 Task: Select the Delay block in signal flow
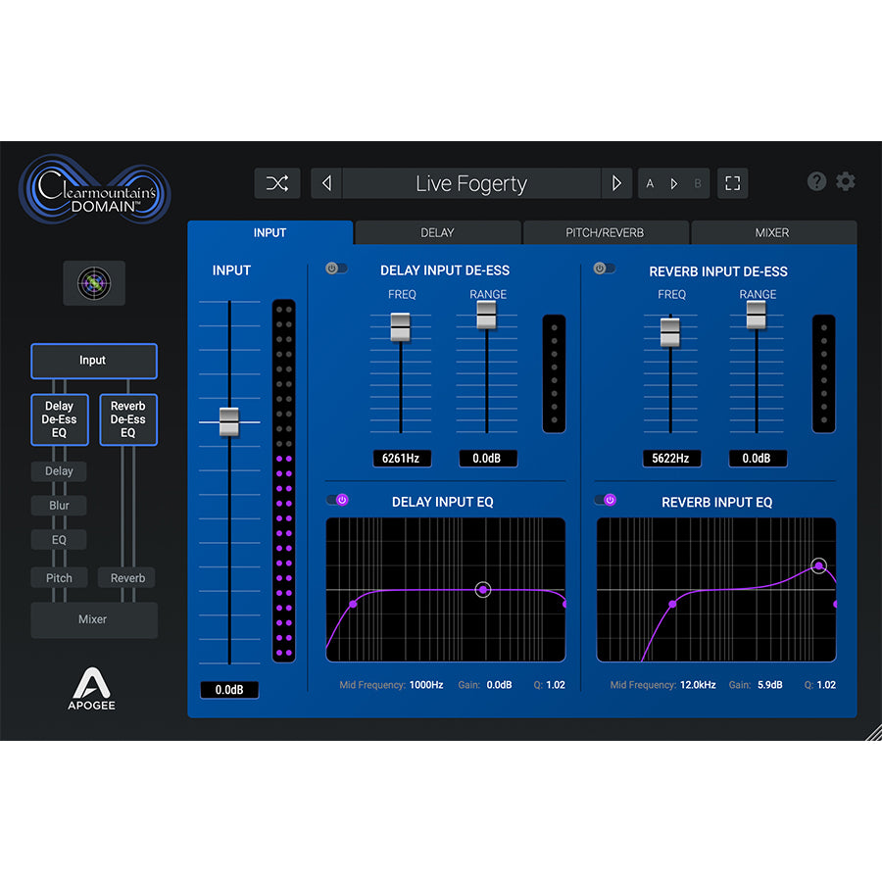[59, 471]
